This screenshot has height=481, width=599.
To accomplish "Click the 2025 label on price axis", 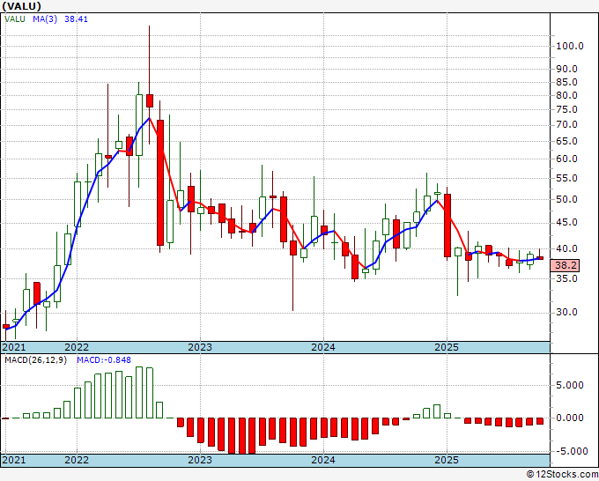I will coord(447,347).
